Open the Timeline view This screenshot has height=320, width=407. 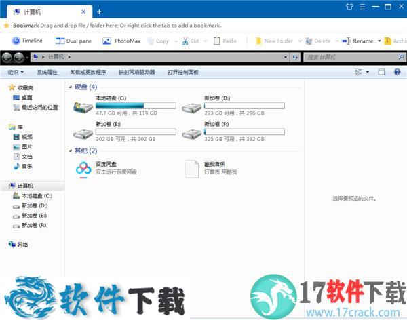tap(26, 41)
